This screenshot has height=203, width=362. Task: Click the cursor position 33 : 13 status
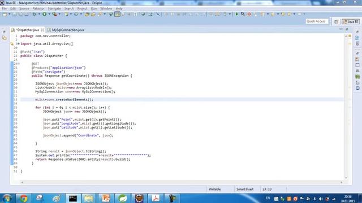point(267,189)
